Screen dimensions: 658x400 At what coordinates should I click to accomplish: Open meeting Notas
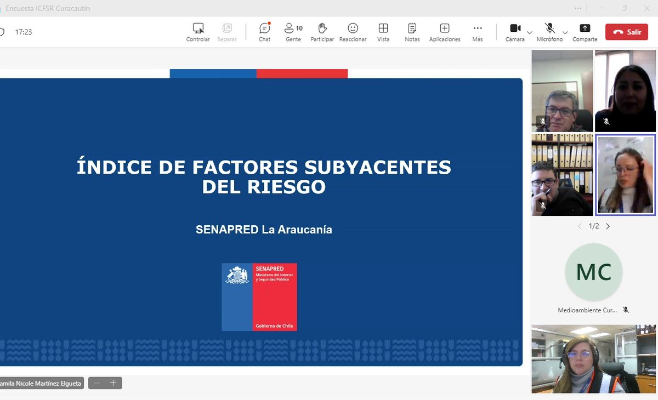tap(412, 32)
